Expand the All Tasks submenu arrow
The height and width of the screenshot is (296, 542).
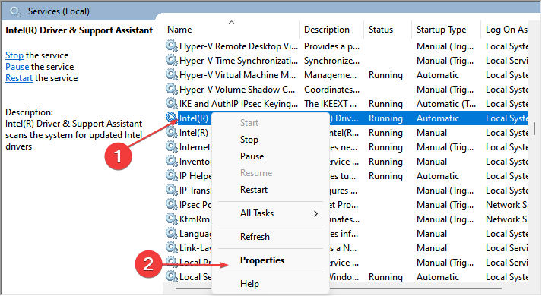click(x=315, y=213)
